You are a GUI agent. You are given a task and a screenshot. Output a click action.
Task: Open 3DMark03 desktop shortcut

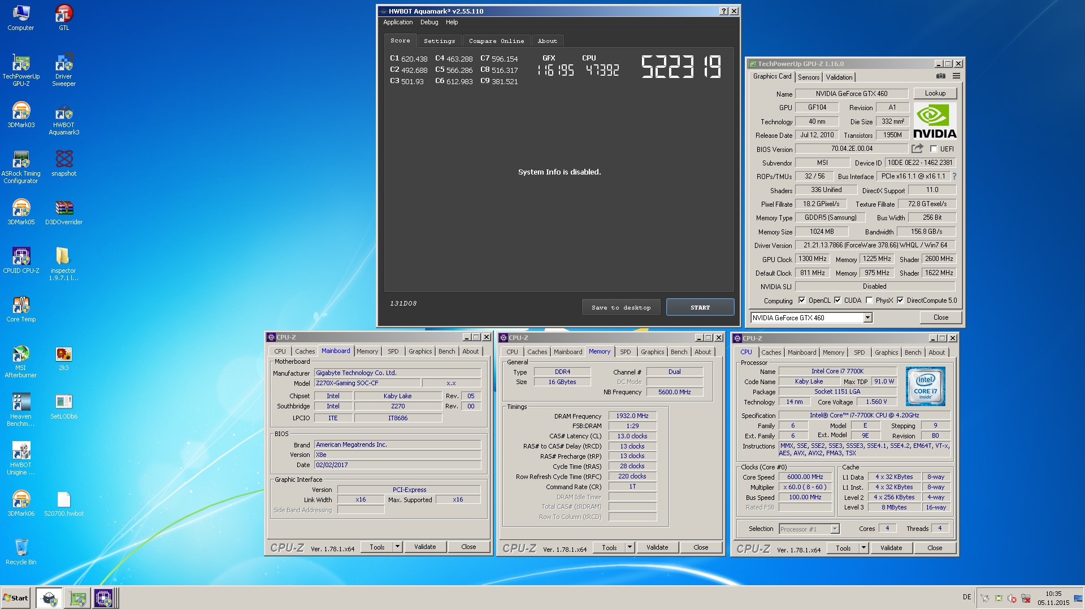21,115
